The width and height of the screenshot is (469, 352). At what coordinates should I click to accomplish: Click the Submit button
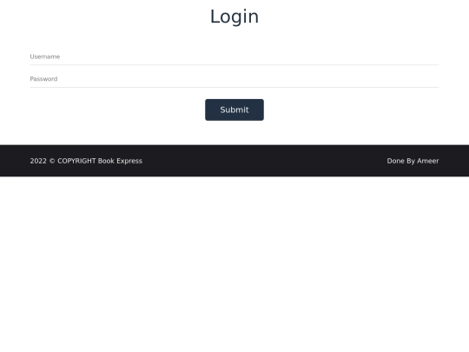tap(234, 110)
